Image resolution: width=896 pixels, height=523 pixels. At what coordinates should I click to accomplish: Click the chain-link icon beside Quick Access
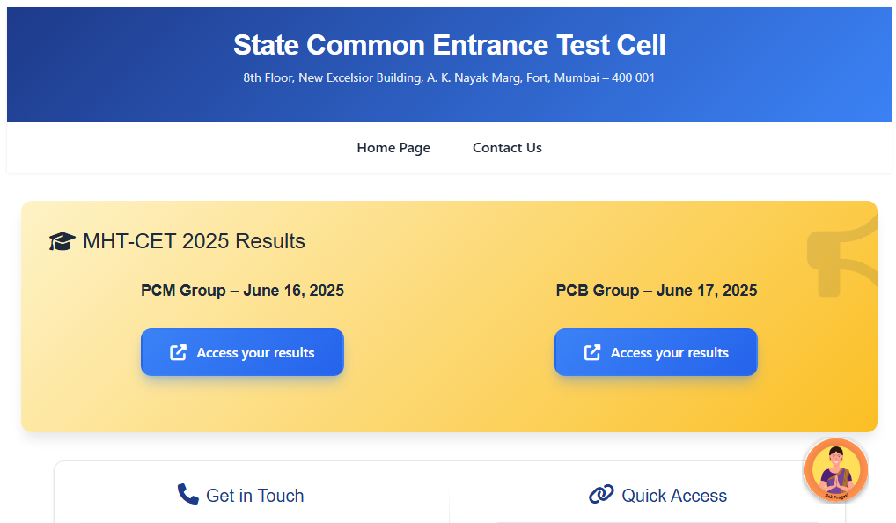[601, 495]
